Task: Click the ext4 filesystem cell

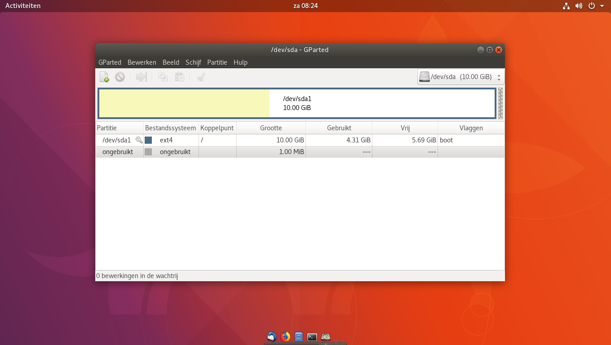Action: pyautogui.click(x=171, y=140)
